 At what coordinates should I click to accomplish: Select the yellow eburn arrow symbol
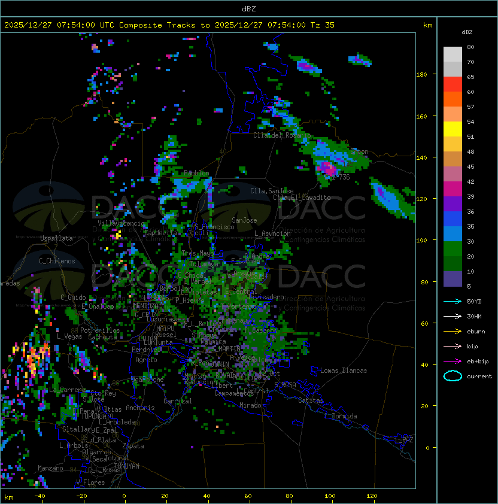tap(453, 332)
